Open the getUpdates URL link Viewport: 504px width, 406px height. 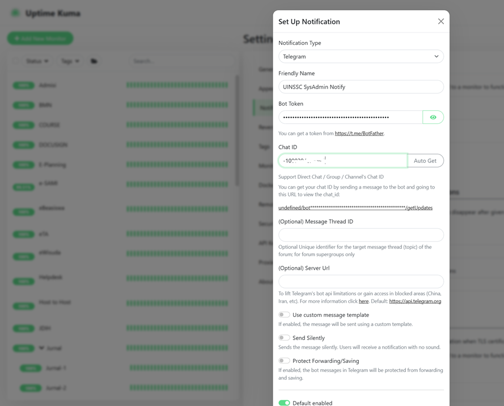355,208
